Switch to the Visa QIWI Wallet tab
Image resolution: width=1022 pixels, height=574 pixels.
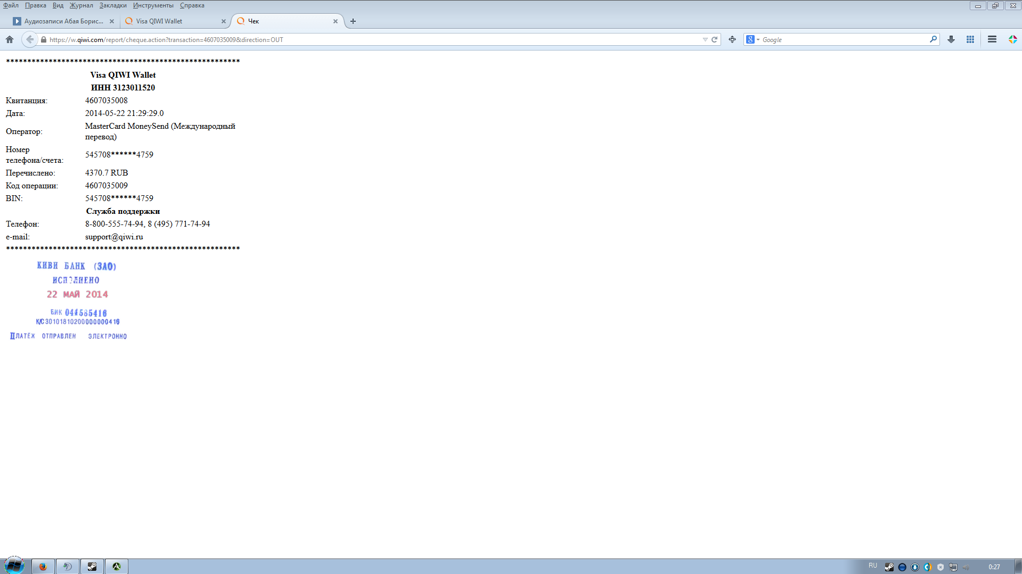176,21
